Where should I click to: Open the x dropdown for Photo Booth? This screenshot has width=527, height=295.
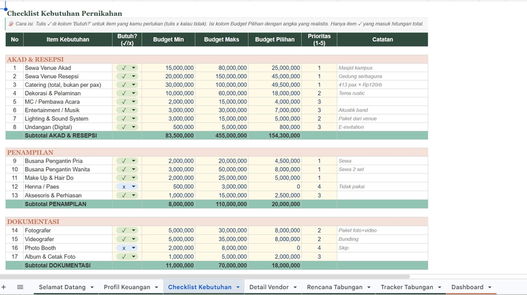(x=134, y=248)
